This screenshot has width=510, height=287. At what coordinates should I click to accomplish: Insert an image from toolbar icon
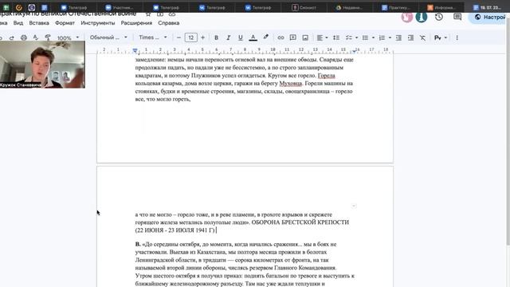(305, 37)
